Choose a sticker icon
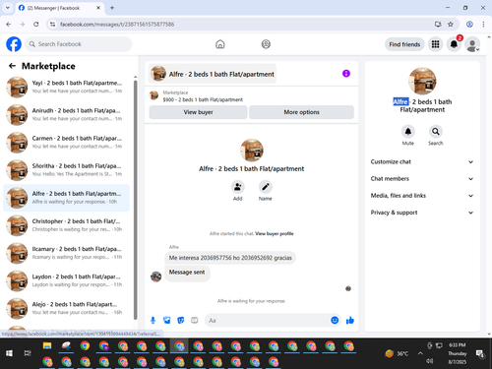This screenshot has width=492, height=369. (181, 320)
